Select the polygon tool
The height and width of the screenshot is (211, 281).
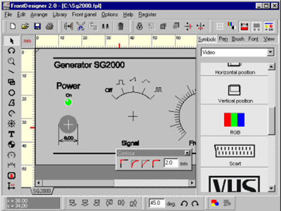point(11,103)
